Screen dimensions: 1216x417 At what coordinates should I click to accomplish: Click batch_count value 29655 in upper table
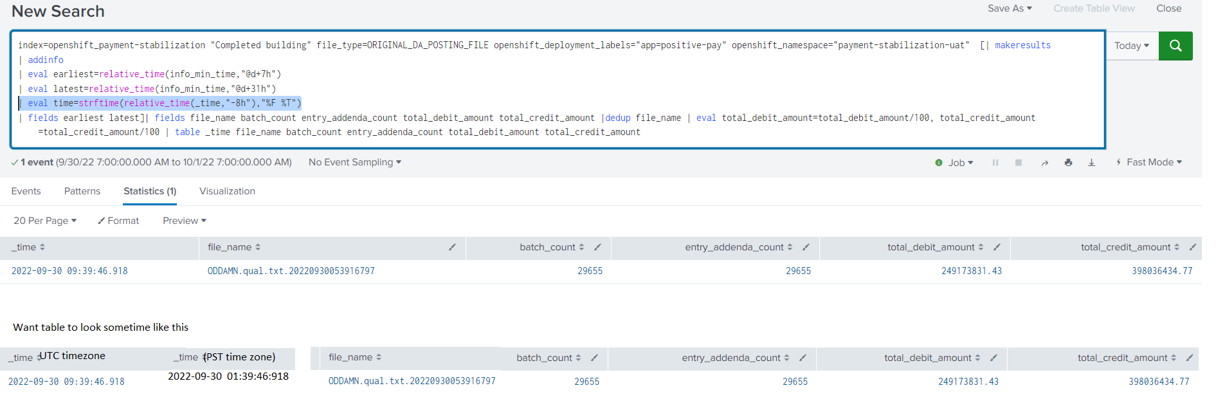pyautogui.click(x=590, y=271)
